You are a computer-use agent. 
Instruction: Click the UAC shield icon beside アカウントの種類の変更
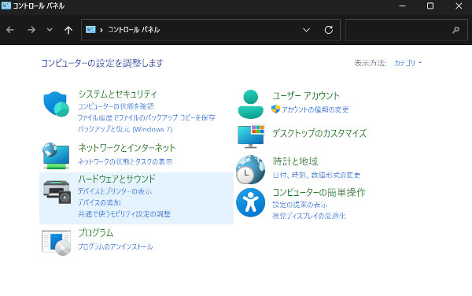pyautogui.click(x=275, y=109)
